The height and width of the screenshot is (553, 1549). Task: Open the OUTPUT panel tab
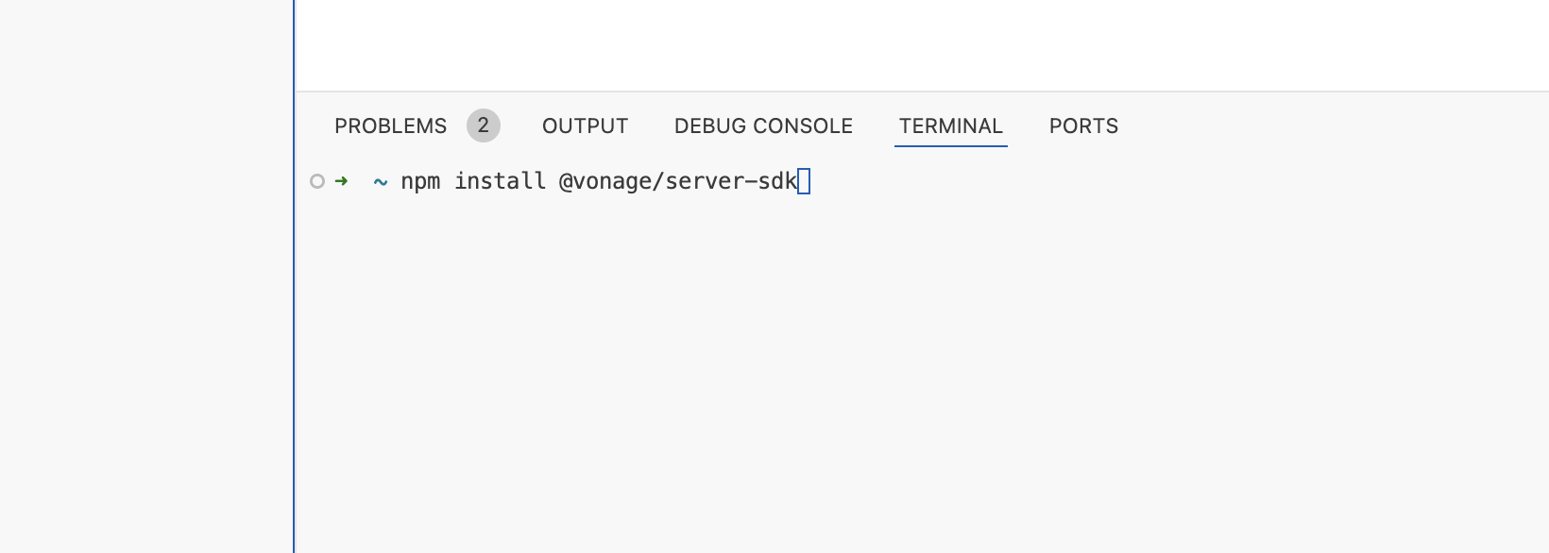coord(584,125)
